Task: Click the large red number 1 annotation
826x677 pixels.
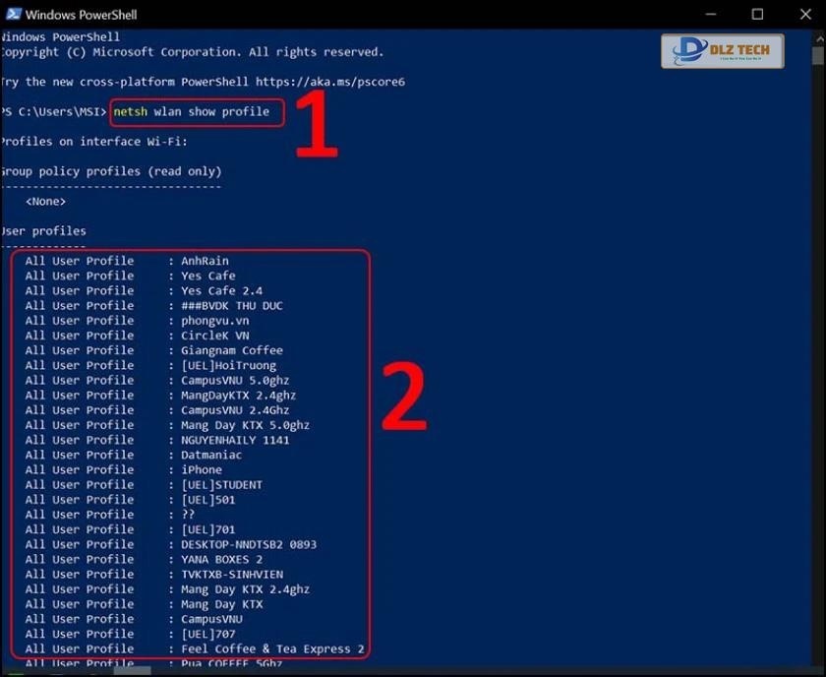Action: pos(318,125)
